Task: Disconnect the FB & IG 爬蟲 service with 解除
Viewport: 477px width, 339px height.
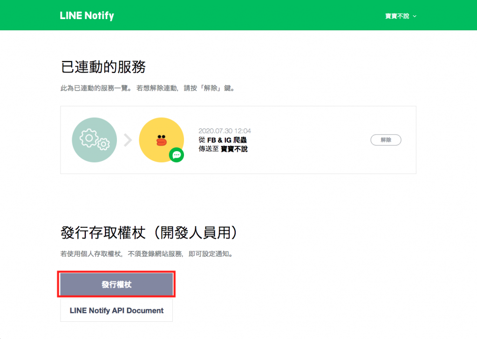Action: click(386, 140)
